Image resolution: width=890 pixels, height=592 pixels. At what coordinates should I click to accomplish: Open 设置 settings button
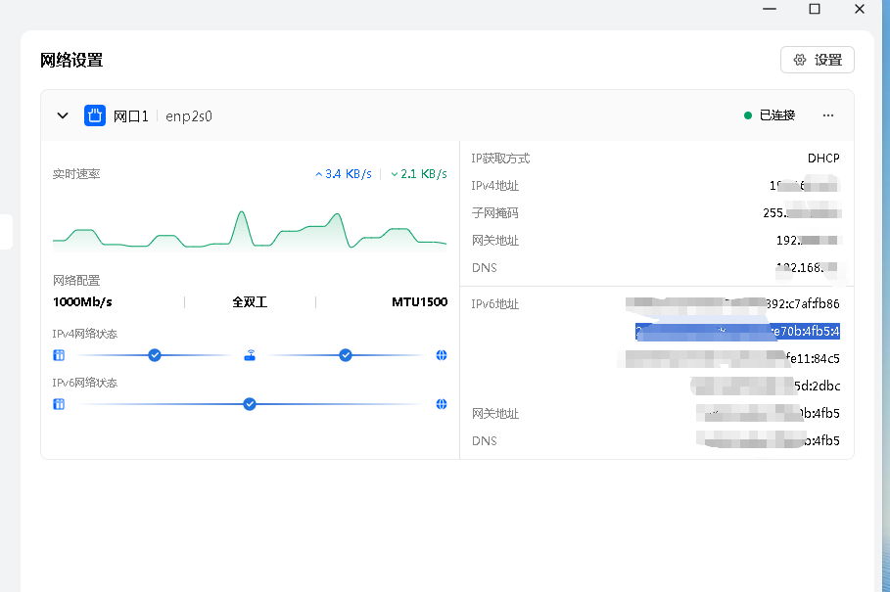click(818, 60)
